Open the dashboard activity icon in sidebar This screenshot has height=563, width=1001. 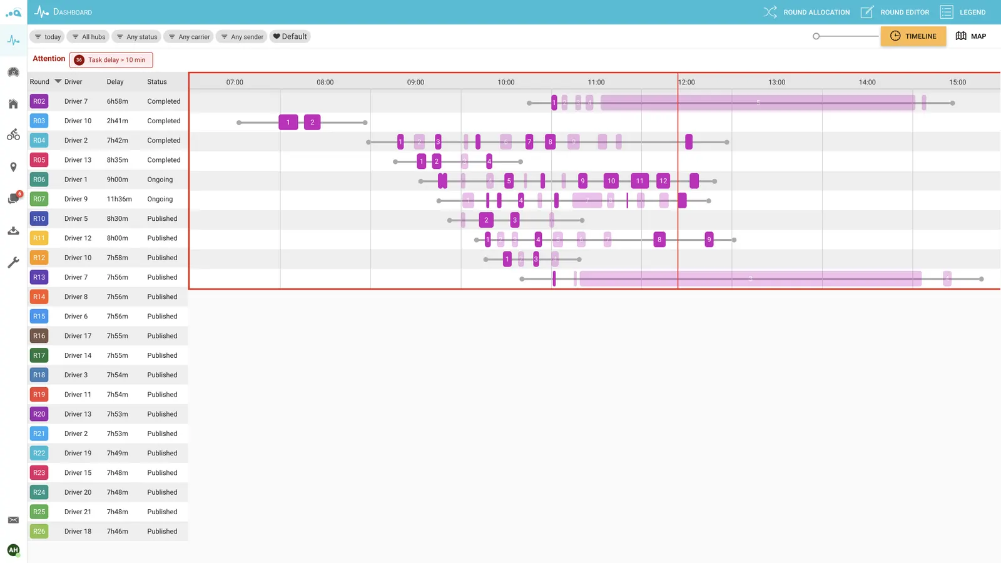click(13, 41)
